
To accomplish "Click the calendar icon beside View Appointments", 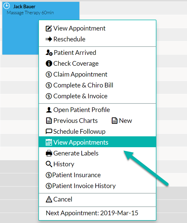I will (x=49, y=142).
